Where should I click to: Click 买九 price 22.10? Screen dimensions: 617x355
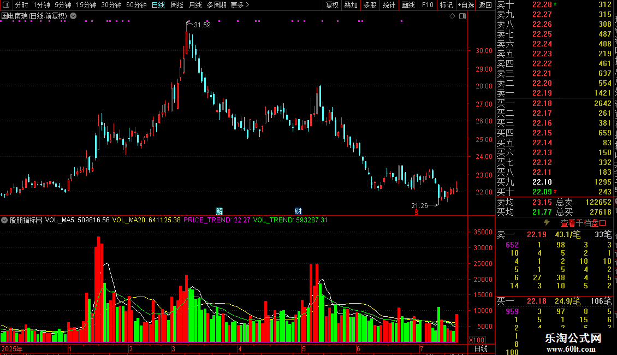542,182
